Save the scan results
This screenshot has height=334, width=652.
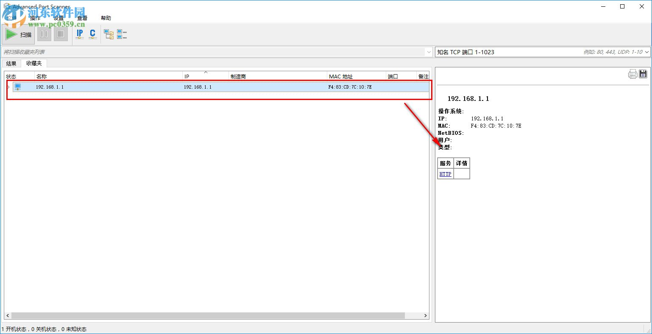[x=643, y=73]
